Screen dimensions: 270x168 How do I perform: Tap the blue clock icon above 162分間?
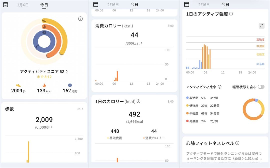point(70,85)
